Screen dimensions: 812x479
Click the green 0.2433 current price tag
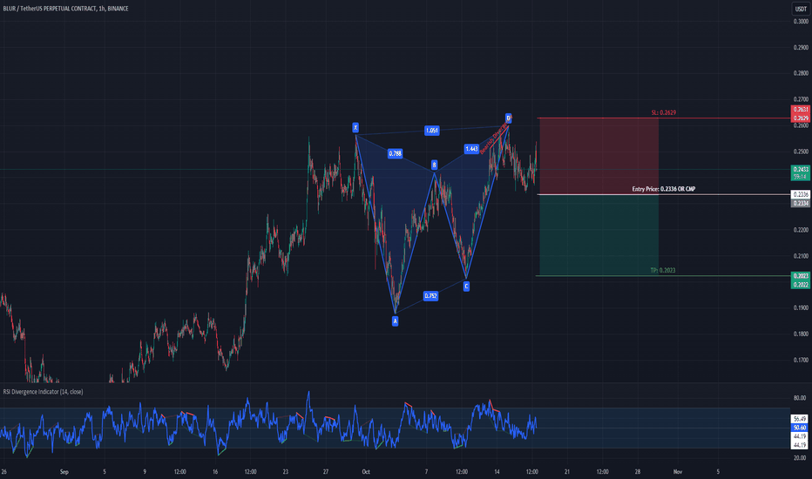(x=801, y=169)
